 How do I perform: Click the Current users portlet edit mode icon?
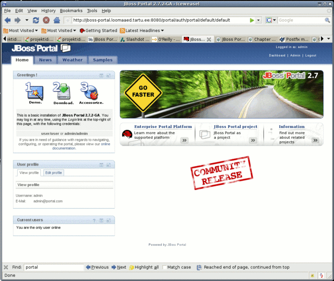point(101,220)
